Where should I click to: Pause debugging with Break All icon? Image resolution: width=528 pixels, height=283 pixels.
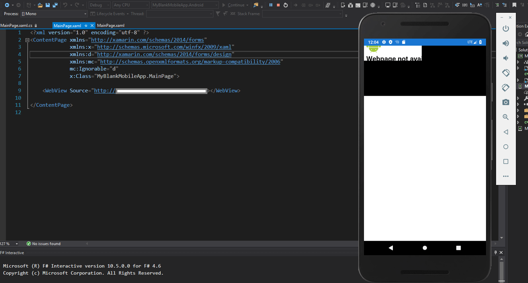click(x=271, y=5)
